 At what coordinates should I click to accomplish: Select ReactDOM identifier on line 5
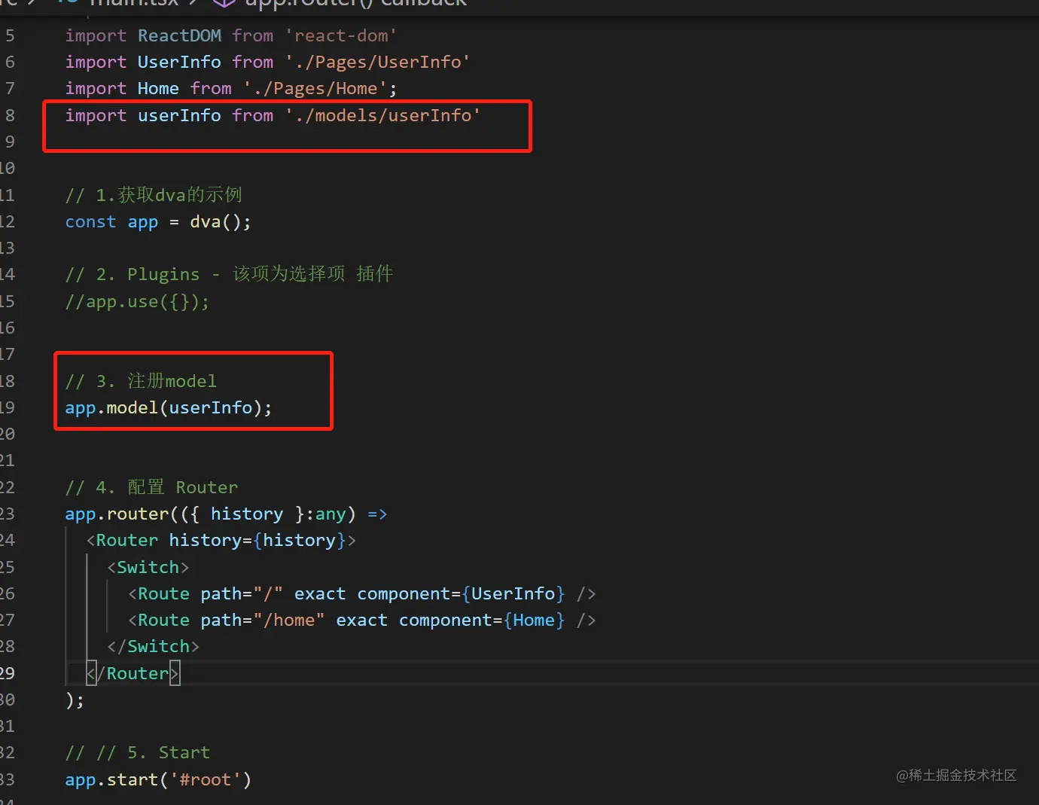pyautogui.click(x=179, y=35)
